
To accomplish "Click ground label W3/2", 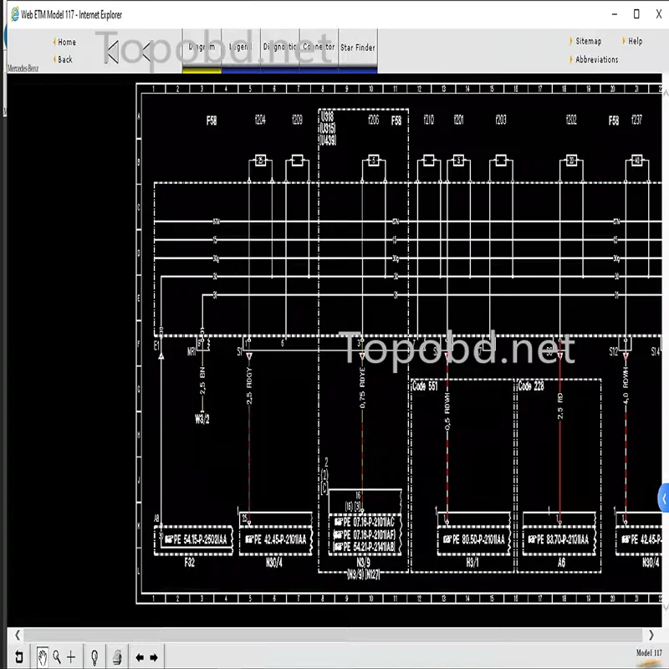I will click(x=202, y=419).
